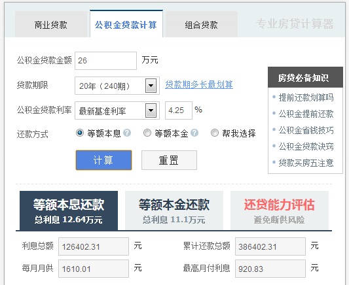The height and width of the screenshot is (285, 349).
Task: Open 等额本息还款 result tab
Action: (x=69, y=210)
